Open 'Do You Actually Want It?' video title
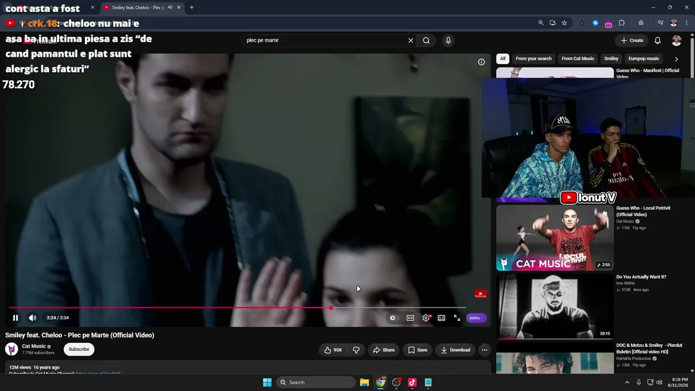The width and height of the screenshot is (695, 391). point(641,277)
